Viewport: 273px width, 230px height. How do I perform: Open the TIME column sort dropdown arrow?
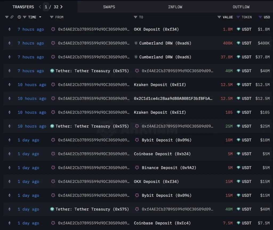[41, 17]
